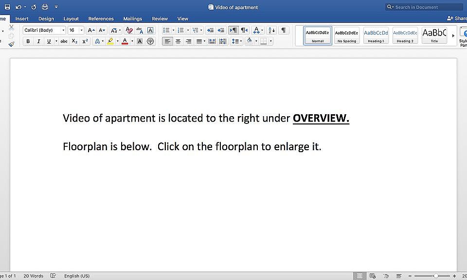Screen dimensions: 467x280
Task: Apply the Title style
Action: pyautogui.click(x=434, y=35)
